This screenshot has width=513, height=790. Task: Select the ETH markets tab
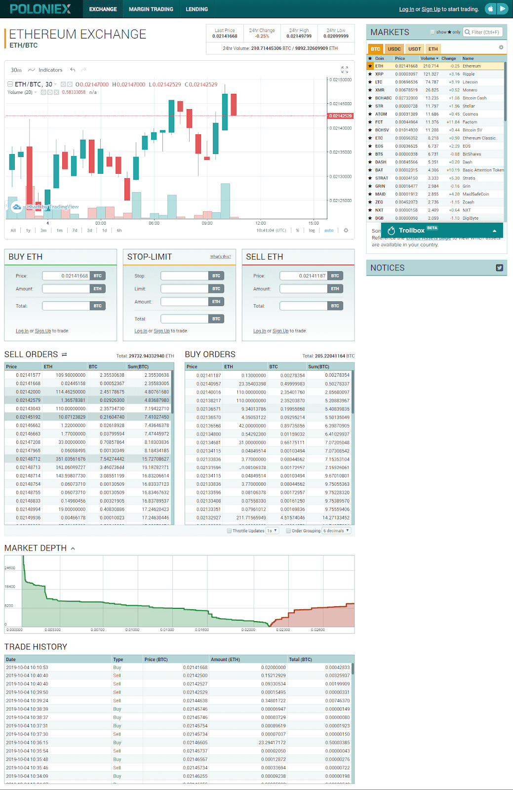[433, 49]
